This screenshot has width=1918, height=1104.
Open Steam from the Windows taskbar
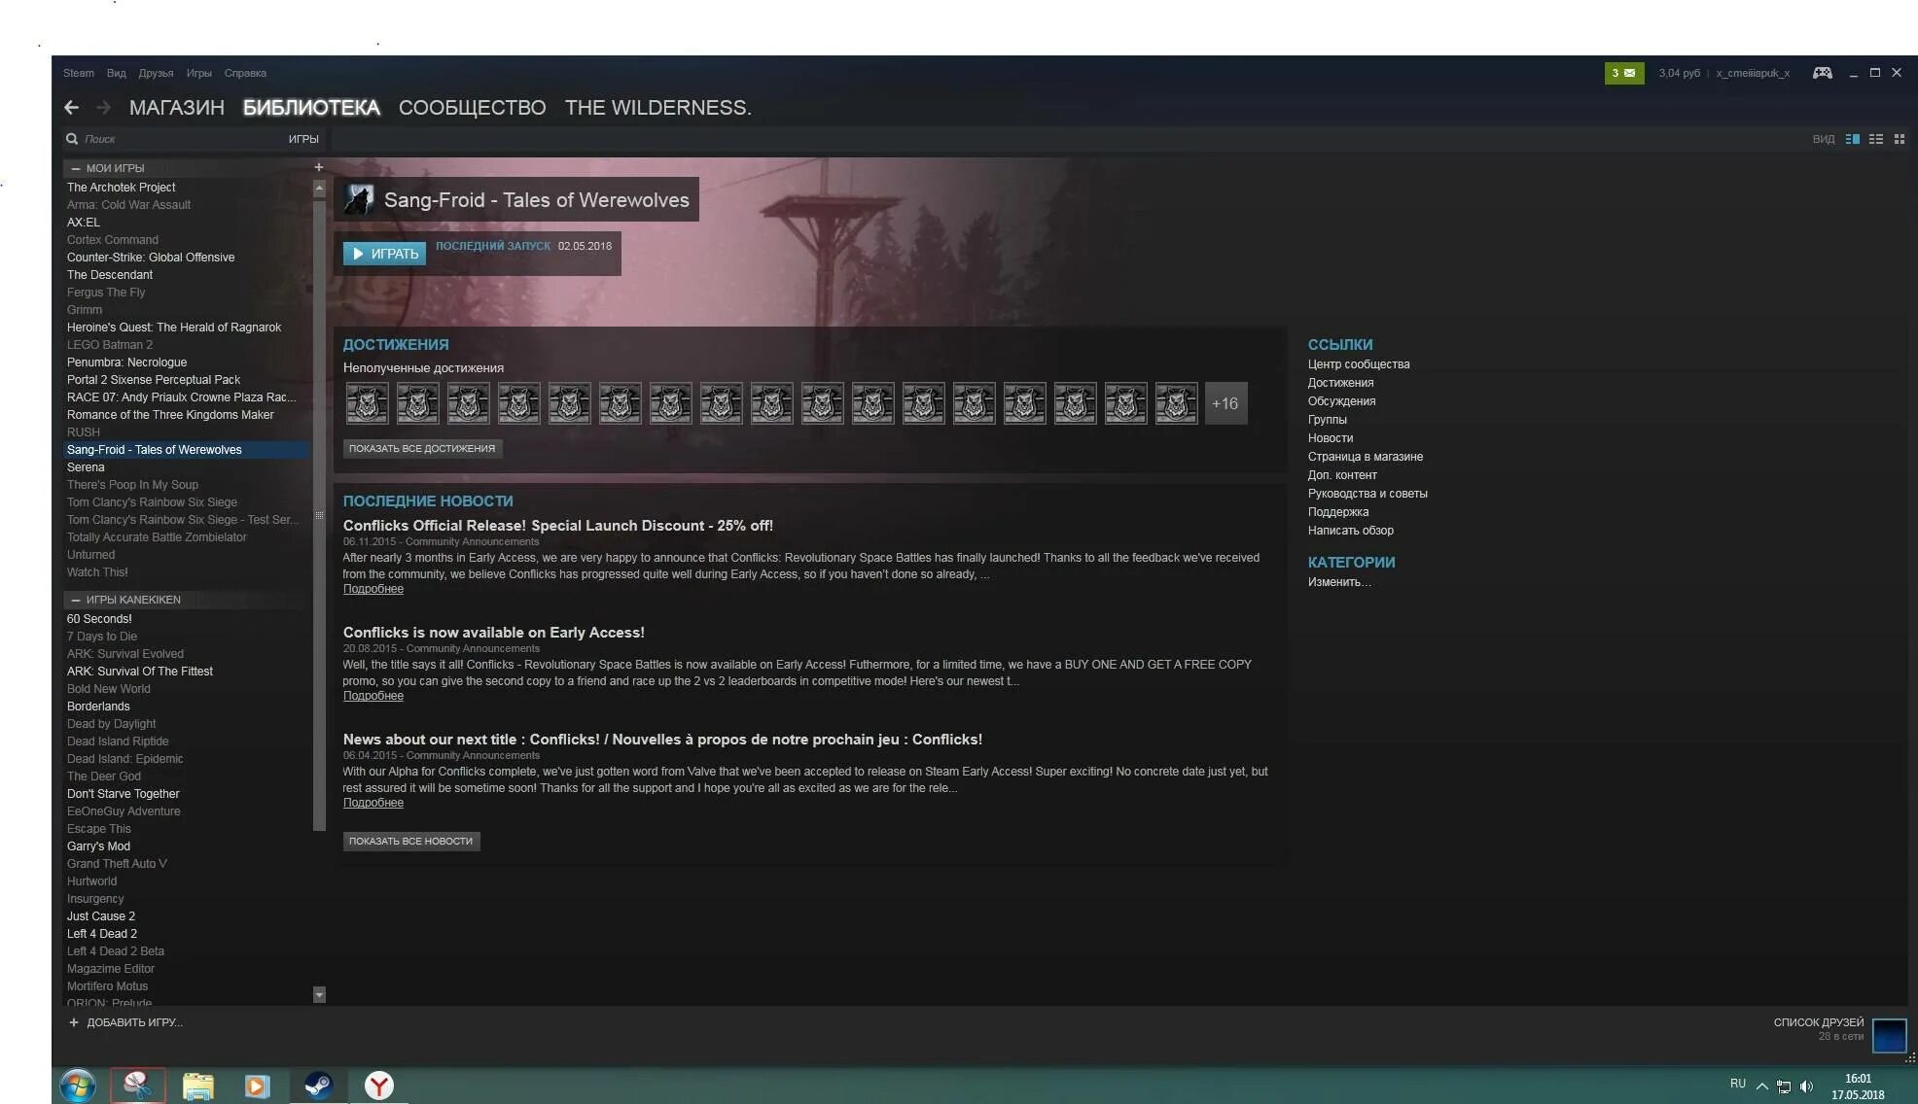pos(318,1085)
